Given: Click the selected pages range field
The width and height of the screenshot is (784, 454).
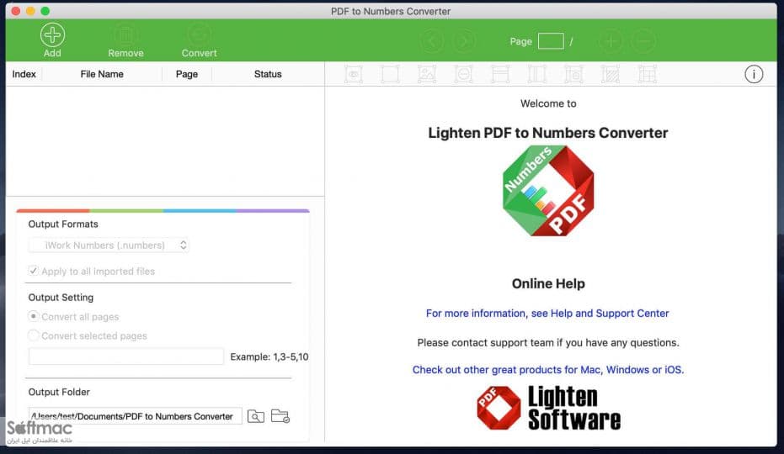Looking at the screenshot, I should click(x=126, y=356).
